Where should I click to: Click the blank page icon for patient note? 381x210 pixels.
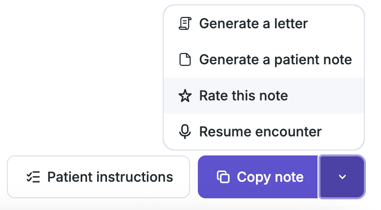185,59
